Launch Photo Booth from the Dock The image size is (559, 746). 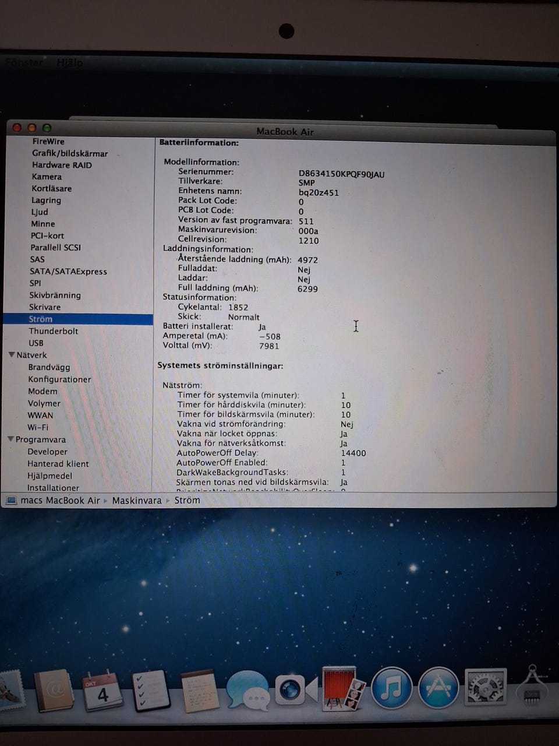click(344, 688)
